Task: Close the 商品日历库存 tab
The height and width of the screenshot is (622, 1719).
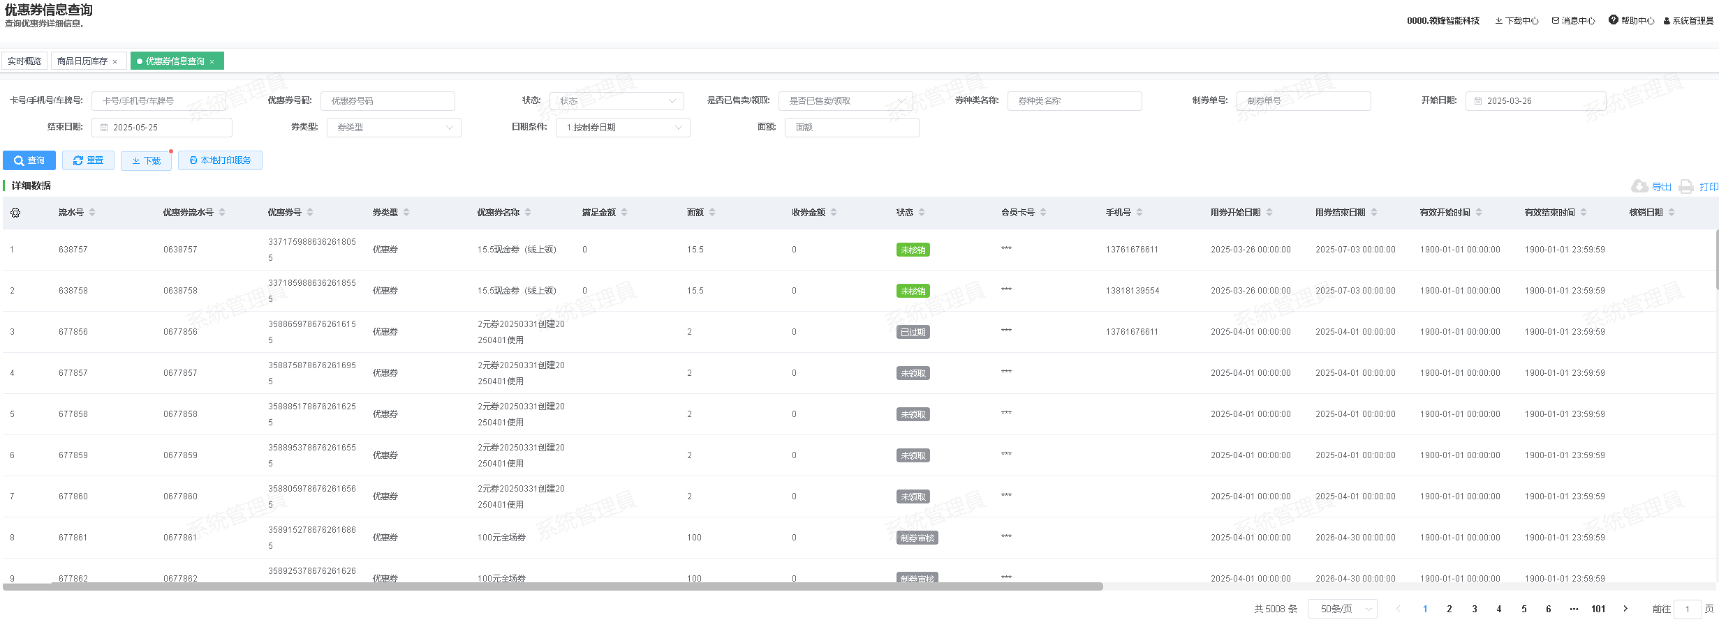Action: (x=115, y=62)
